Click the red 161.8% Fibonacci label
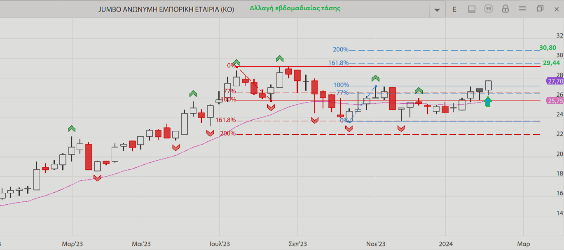Screen dimensions: 564x250 point(226,120)
